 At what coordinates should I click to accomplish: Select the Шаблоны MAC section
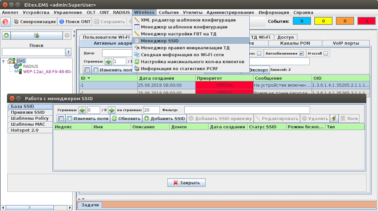[x=30, y=124]
